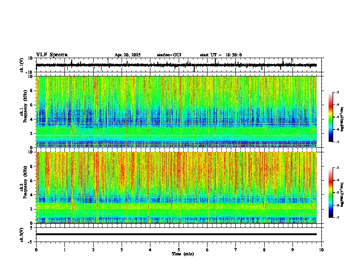The width and height of the screenshot is (362, 280).
Task: Click the '8' tick on the time axis
Action: pos(264,250)
